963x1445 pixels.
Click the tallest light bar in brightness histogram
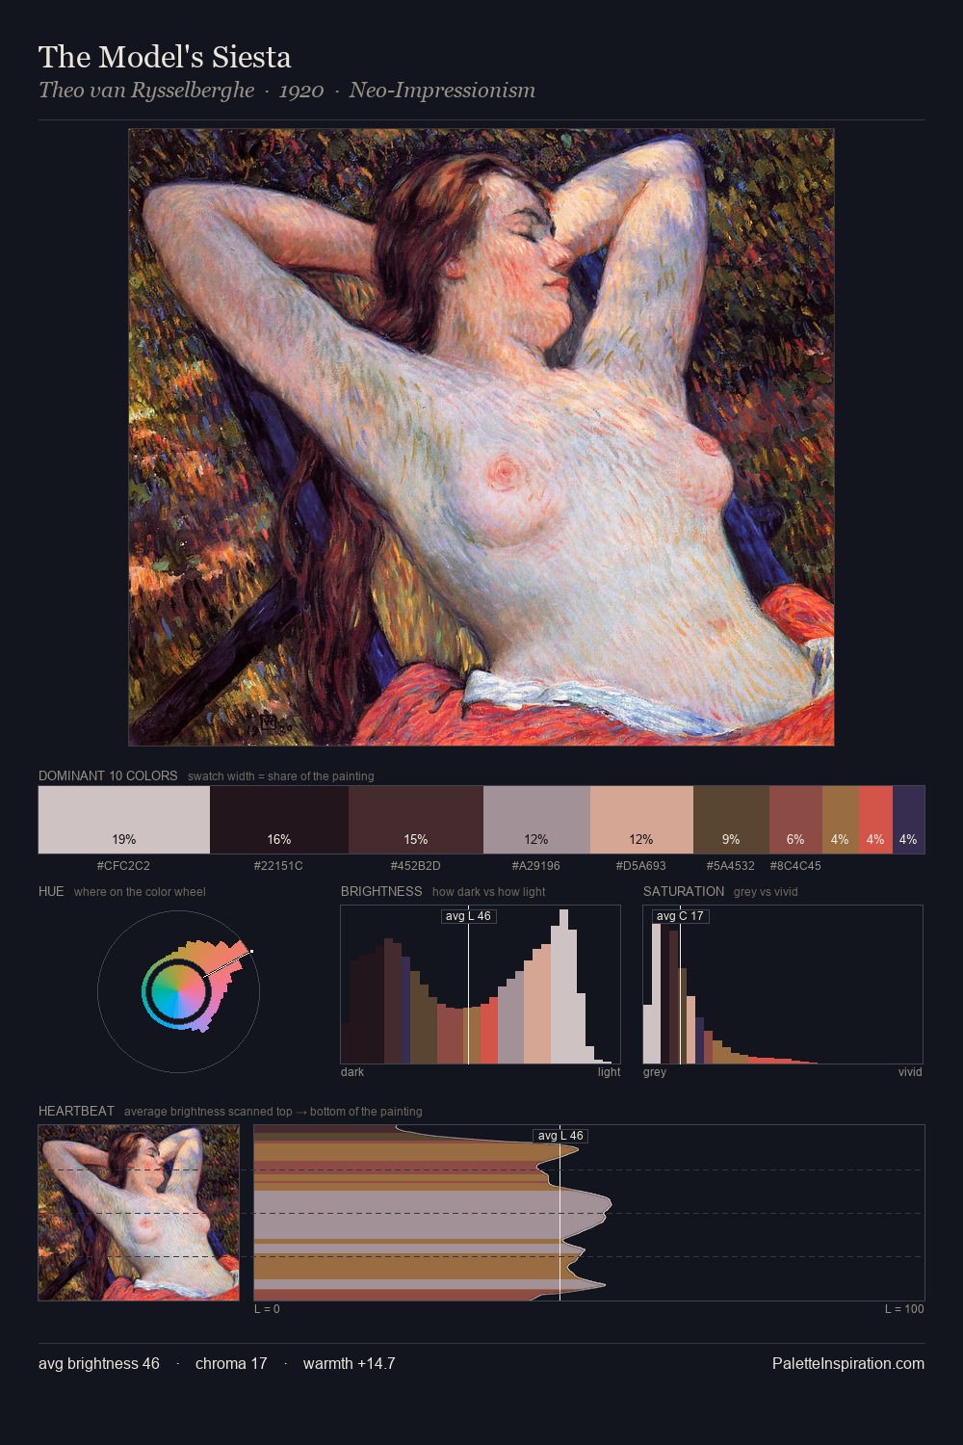point(562,985)
